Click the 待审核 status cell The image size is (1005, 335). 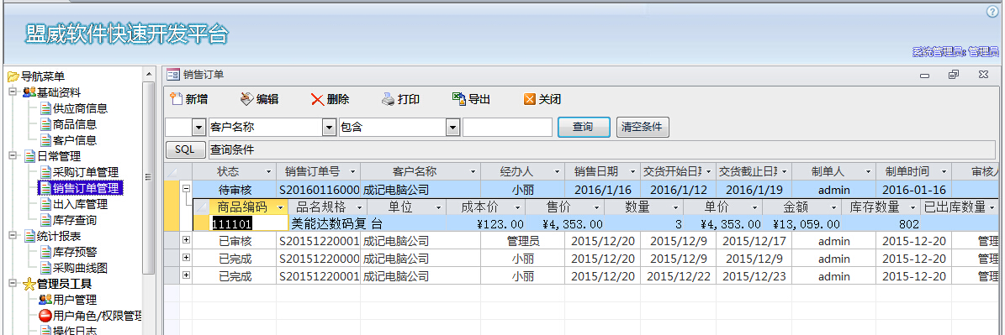235,190
